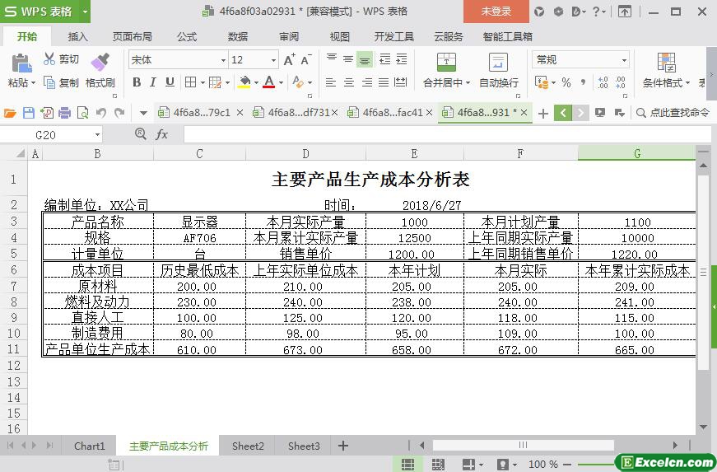Switch to the 数据 ribbon tab
717x472 pixels.
(x=238, y=36)
